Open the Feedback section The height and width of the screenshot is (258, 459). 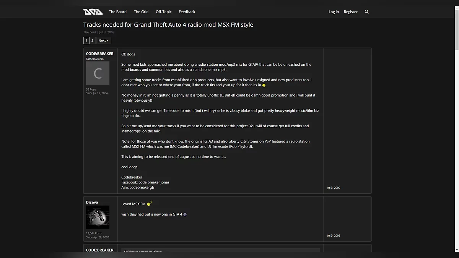coord(187,12)
